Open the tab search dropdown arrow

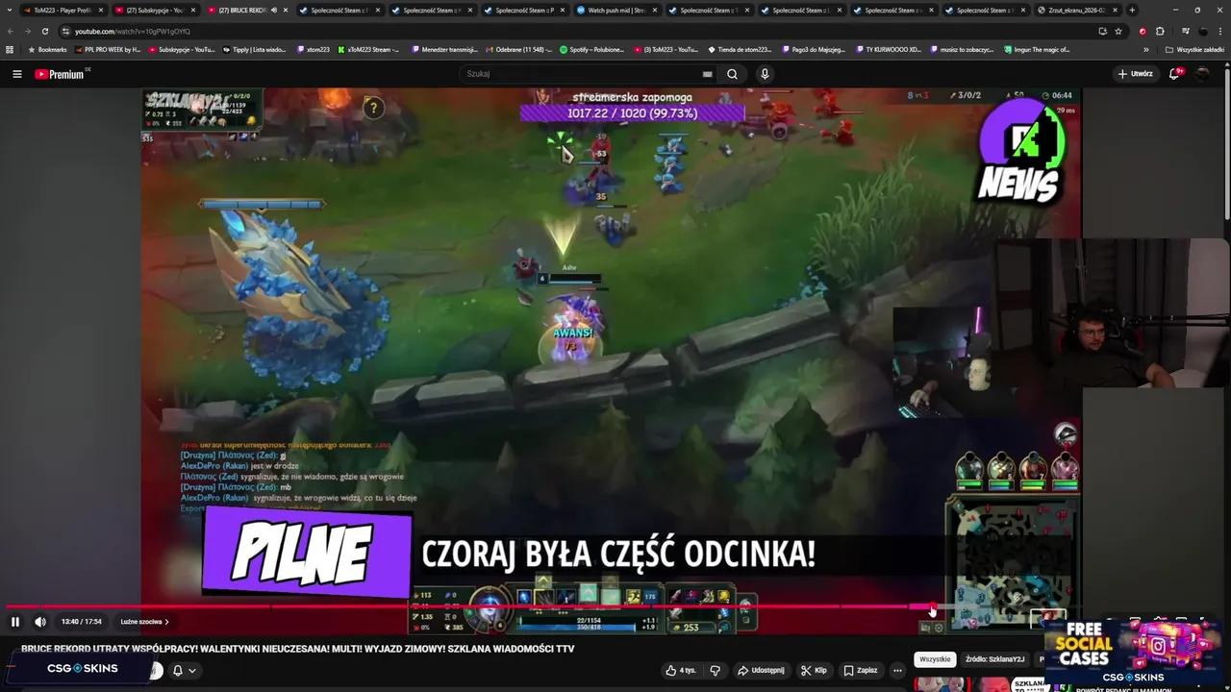coord(9,10)
